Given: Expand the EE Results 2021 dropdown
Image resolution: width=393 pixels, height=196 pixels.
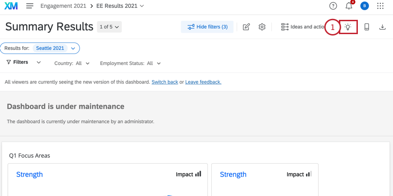Looking at the screenshot, I should [120, 6].
